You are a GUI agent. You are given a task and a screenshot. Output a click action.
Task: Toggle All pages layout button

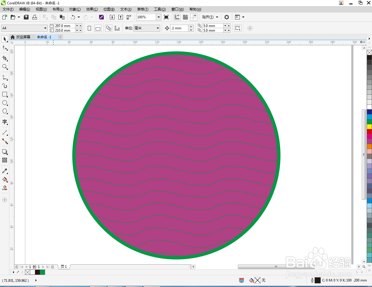pos(109,28)
